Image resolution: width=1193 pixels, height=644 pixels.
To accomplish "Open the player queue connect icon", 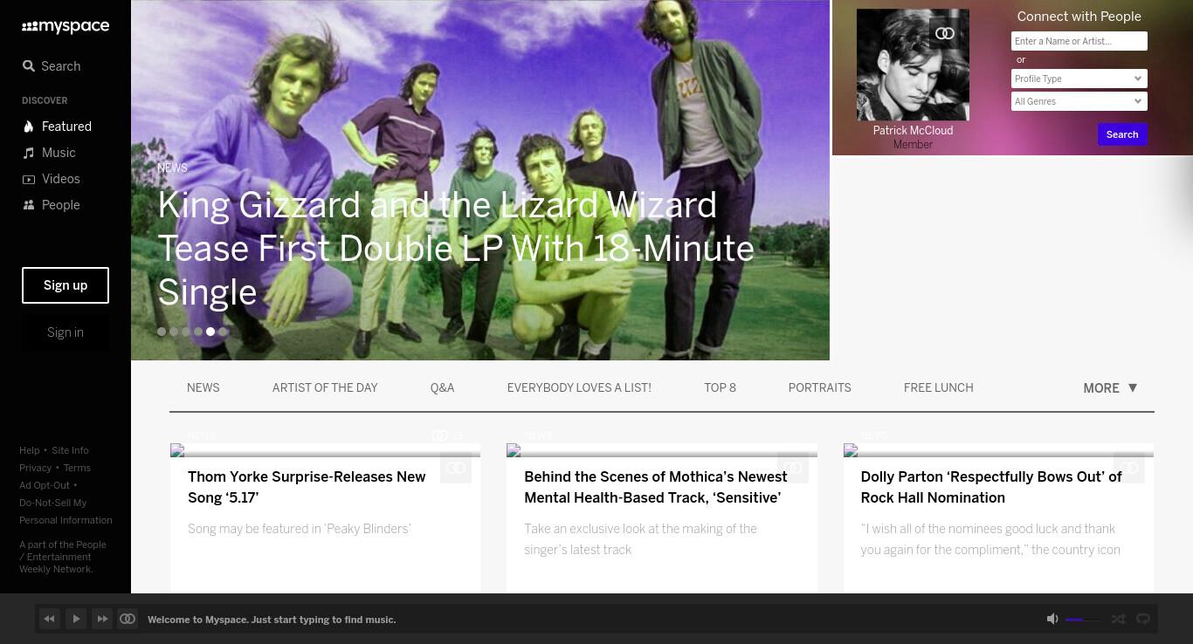I will [x=128, y=619].
